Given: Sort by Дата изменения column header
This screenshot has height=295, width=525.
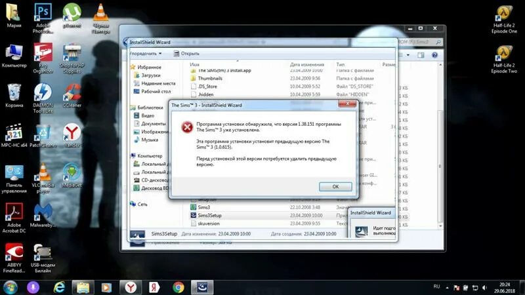Looking at the screenshot, I should [x=307, y=64].
